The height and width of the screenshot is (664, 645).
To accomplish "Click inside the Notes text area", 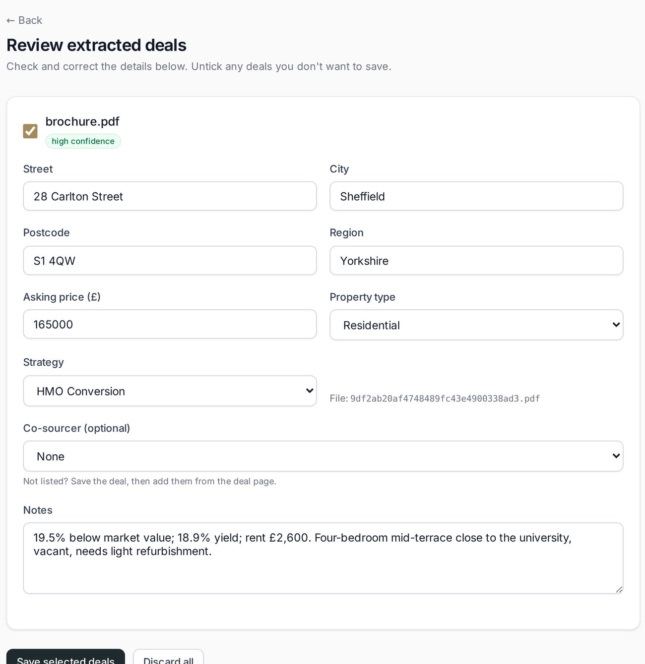I will pyautogui.click(x=323, y=558).
